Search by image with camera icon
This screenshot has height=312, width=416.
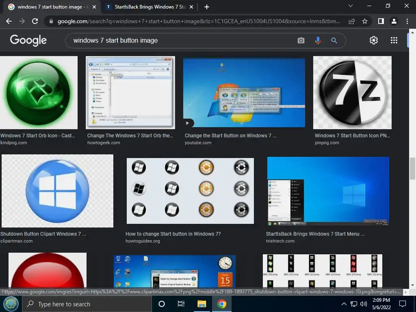click(301, 41)
